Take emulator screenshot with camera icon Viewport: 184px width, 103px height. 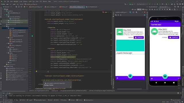(x=170, y=9)
